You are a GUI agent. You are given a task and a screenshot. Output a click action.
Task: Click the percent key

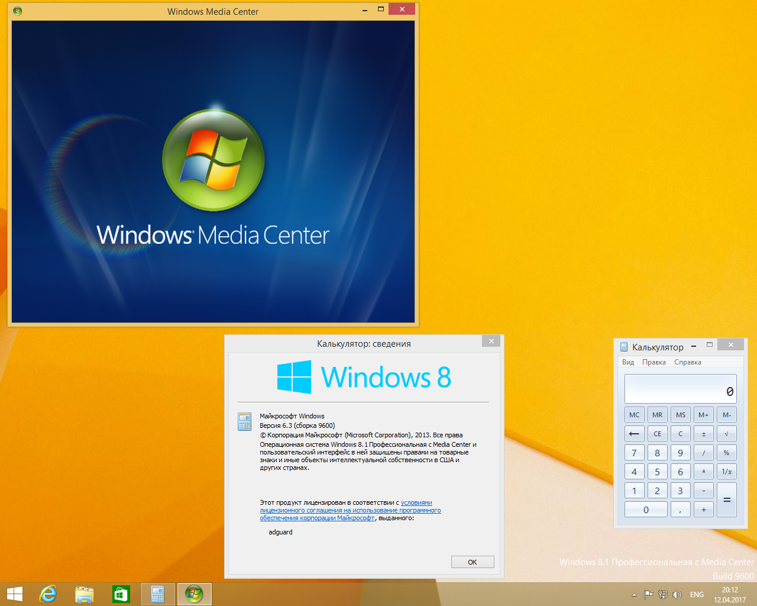coord(727,453)
